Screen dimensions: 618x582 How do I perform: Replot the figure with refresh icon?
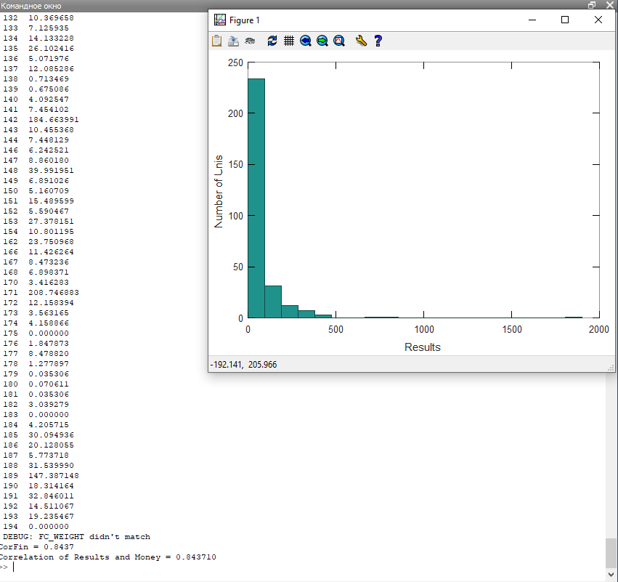click(272, 41)
